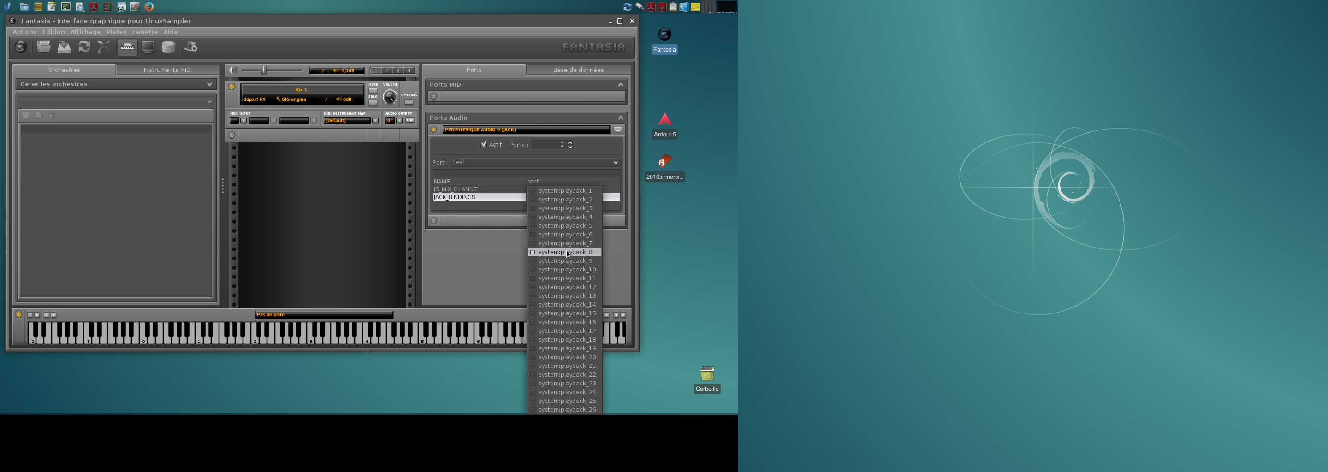Click the greyed new orchestra icon
This screenshot has width=1328, height=472.
tap(26, 115)
